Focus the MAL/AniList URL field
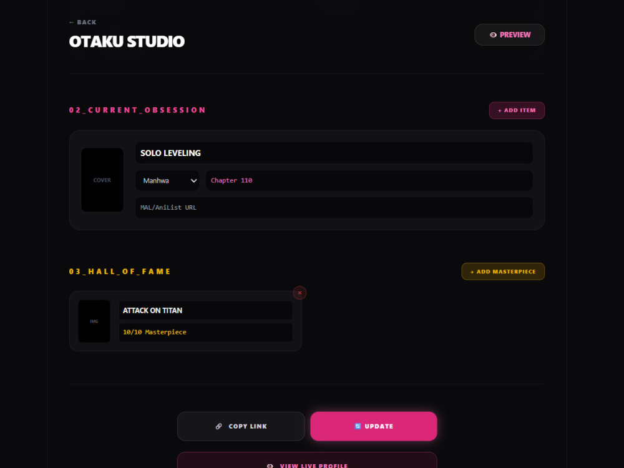The height and width of the screenshot is (468, 624). 334,207
